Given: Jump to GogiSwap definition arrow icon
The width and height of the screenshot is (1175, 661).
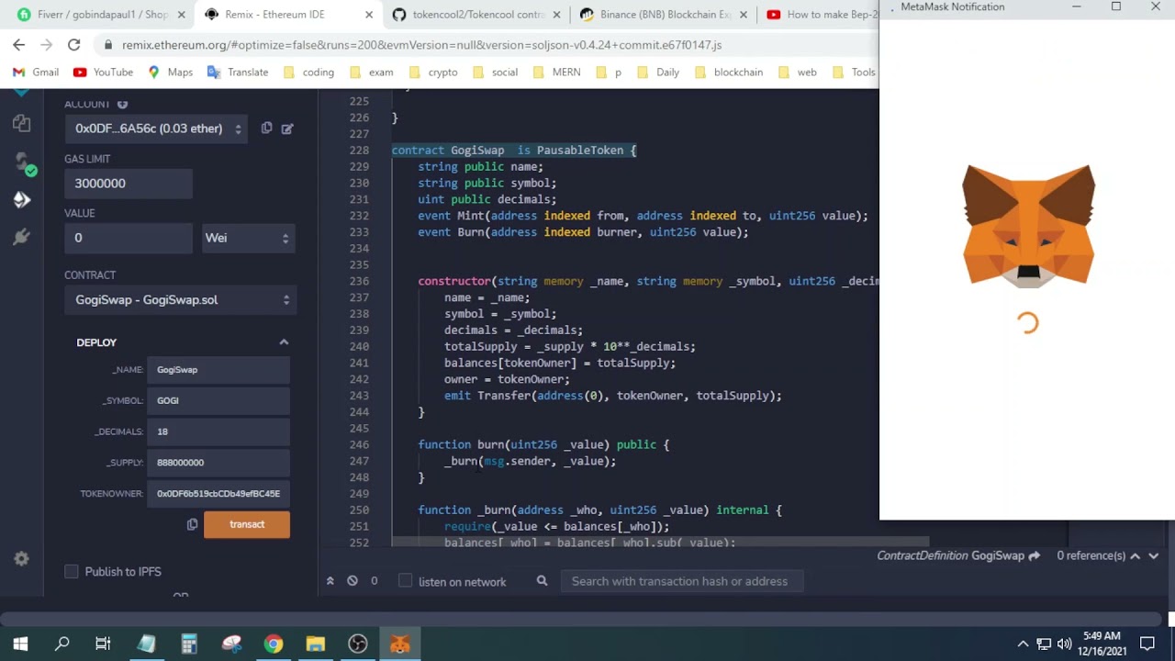Looking at the screenshot, I should pos(1035,555).
